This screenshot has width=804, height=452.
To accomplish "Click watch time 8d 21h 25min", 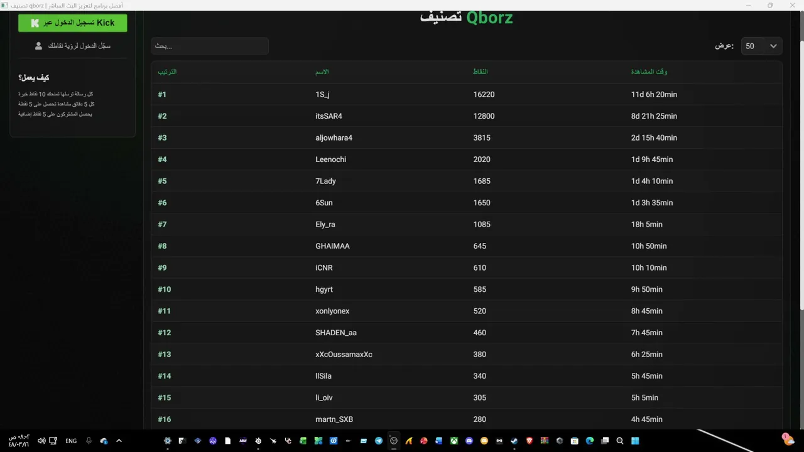I will point(654,116).
